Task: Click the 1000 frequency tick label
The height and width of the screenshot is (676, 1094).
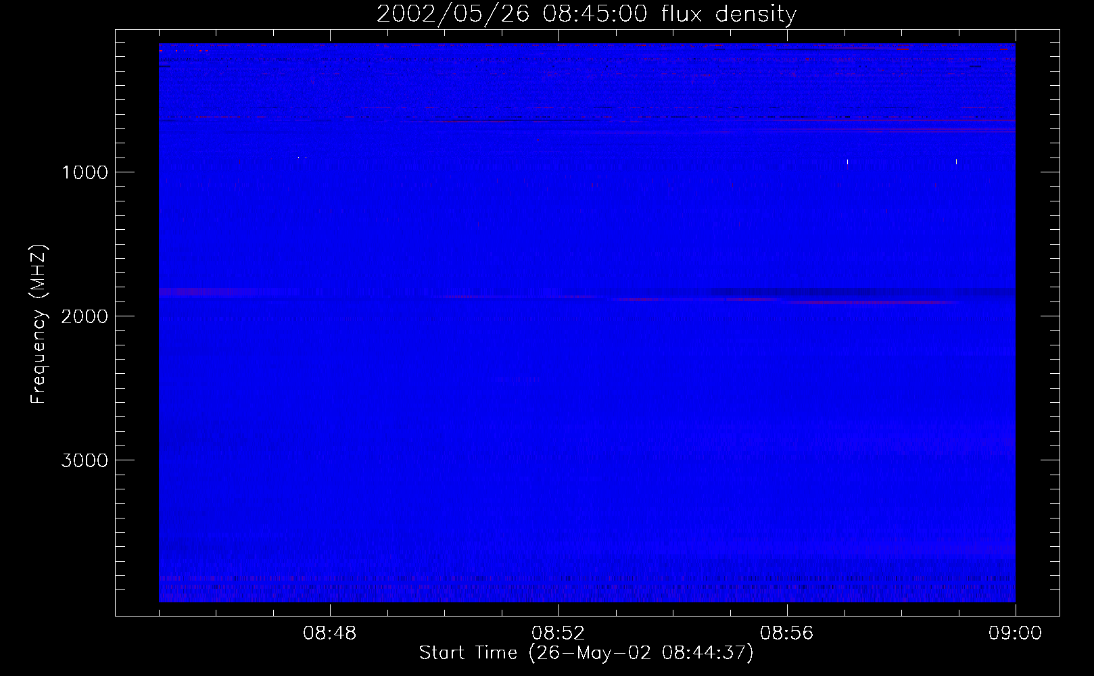Action: 85,172
